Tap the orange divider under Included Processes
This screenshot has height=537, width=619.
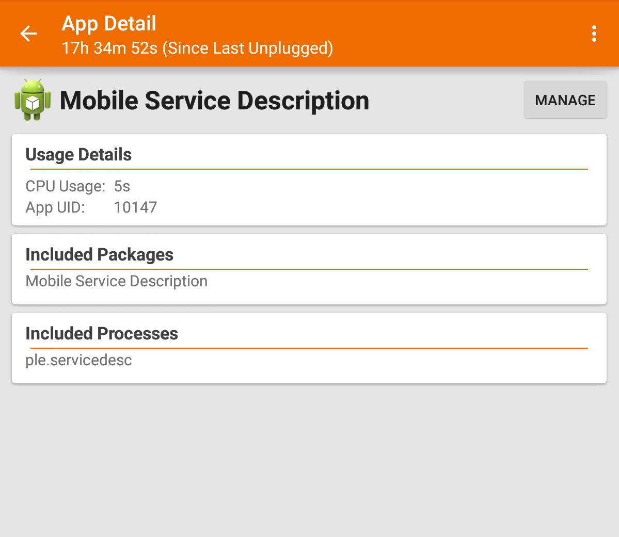309,348
